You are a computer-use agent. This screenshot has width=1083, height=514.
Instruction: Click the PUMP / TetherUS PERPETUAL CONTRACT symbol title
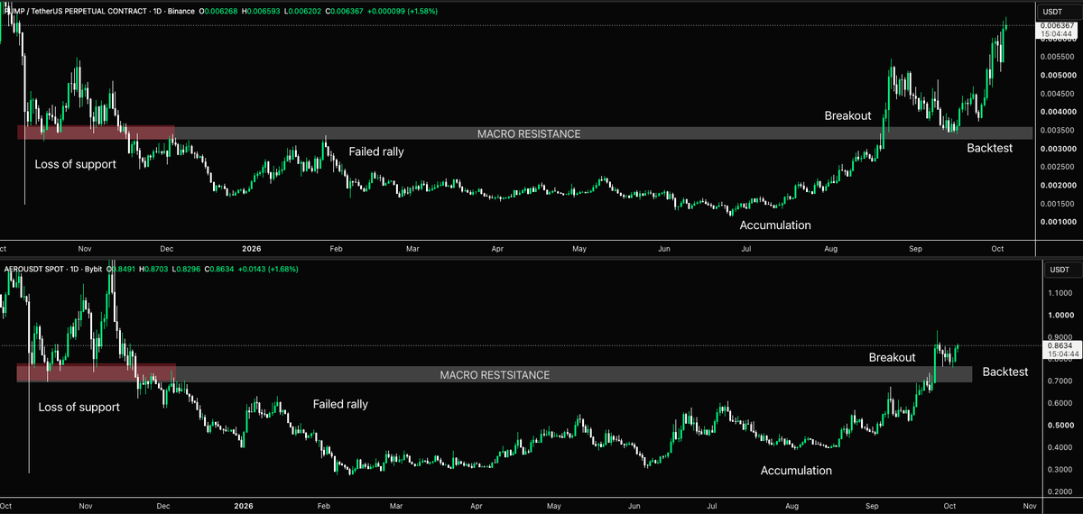pyautogui.click(x=74, y=11)
